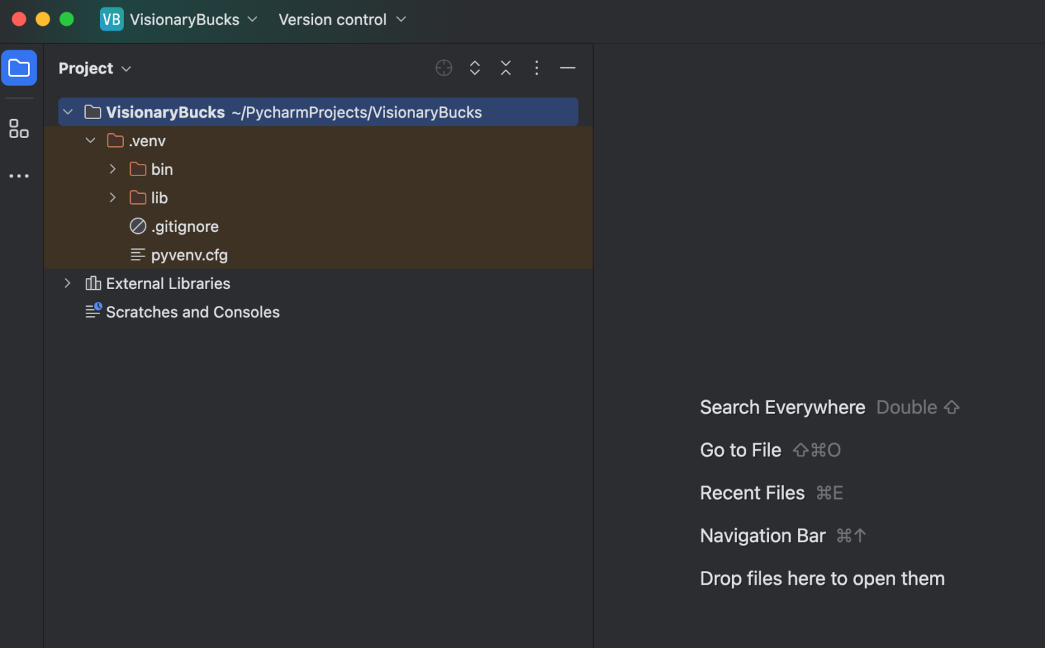Collapse the .venv folder
The width and height of the screenshot is (1045, 648).
[90, 141]
